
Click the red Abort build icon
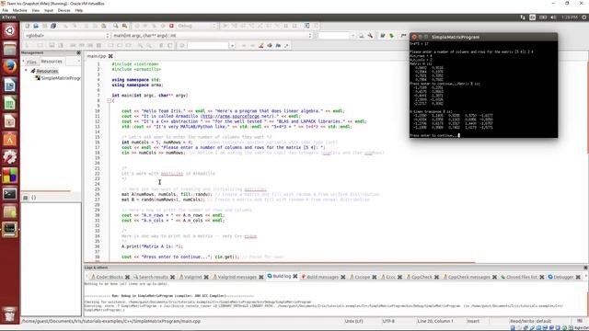171,26
